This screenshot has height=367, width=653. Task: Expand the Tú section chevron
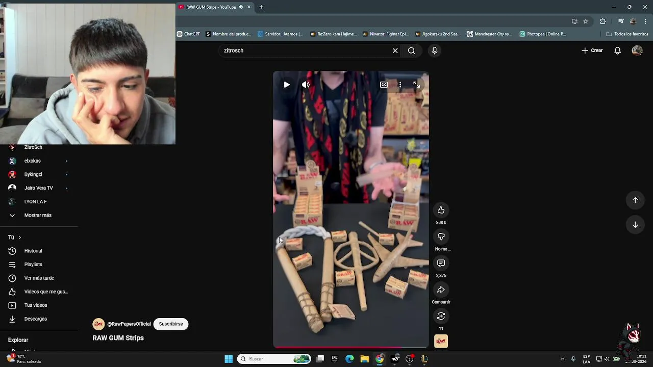click(x=19, y=238)
